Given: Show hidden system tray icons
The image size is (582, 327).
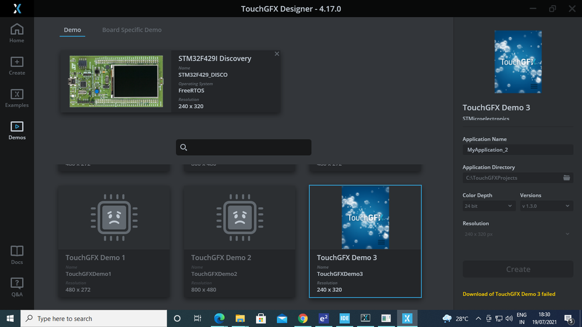Looking at the screenshot, I should tap(478, 318).
